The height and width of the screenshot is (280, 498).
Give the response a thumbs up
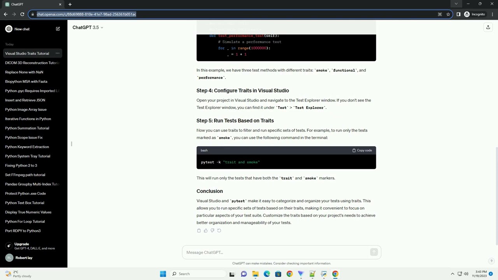205,231
